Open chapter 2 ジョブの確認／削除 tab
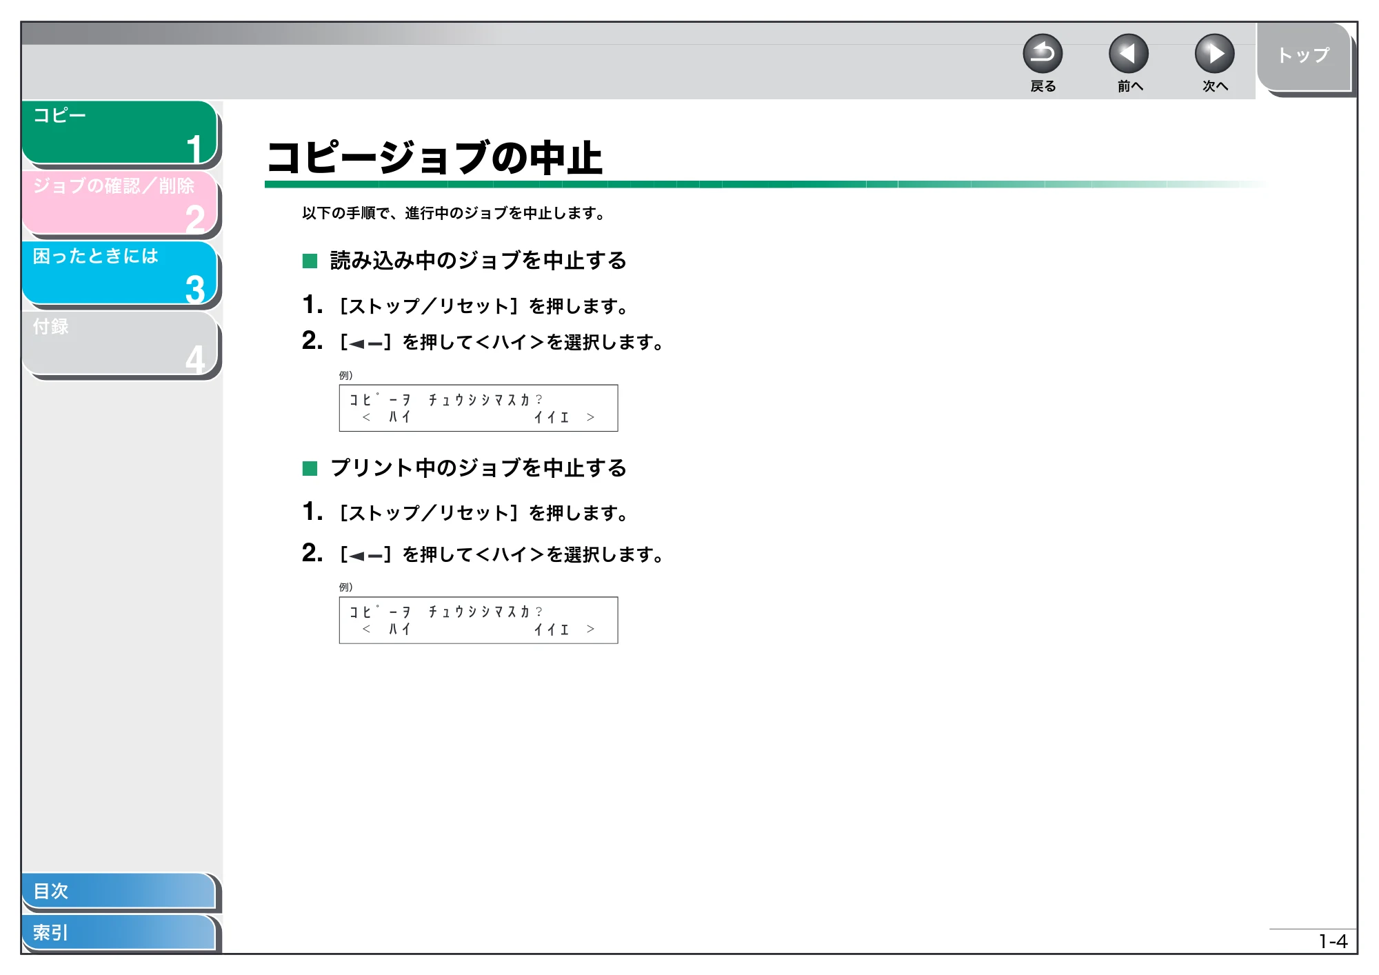Image resolution: width=1379 pixels, height=975 pixels. (x=120, y=203)
